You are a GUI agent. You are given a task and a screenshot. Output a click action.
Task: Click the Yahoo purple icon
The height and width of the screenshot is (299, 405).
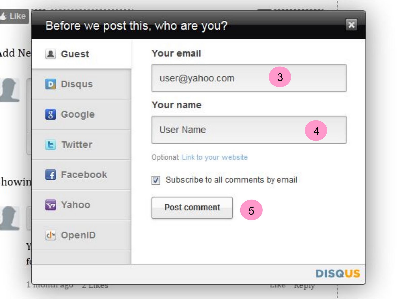click(51, 205)
